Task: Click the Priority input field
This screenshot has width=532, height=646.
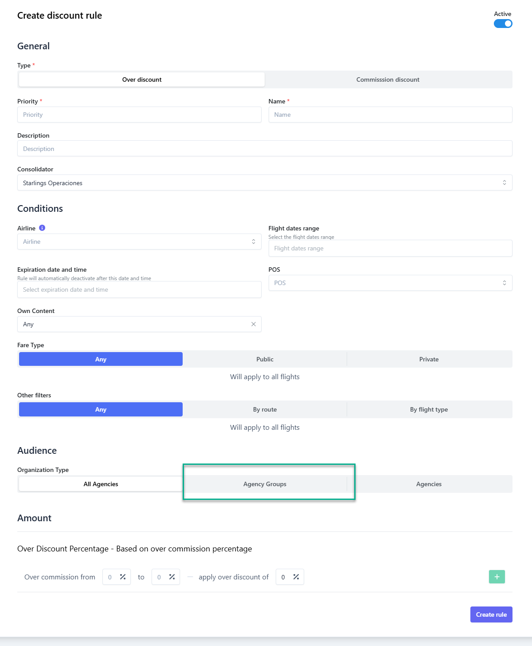Action: coord(139,115)
